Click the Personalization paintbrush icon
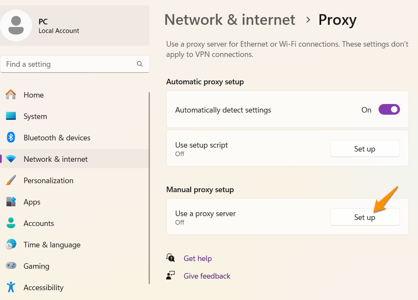 [11, 180]
